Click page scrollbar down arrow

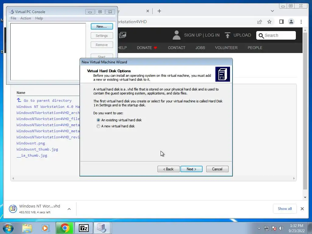pyautogui.click(x=305, y=197)
